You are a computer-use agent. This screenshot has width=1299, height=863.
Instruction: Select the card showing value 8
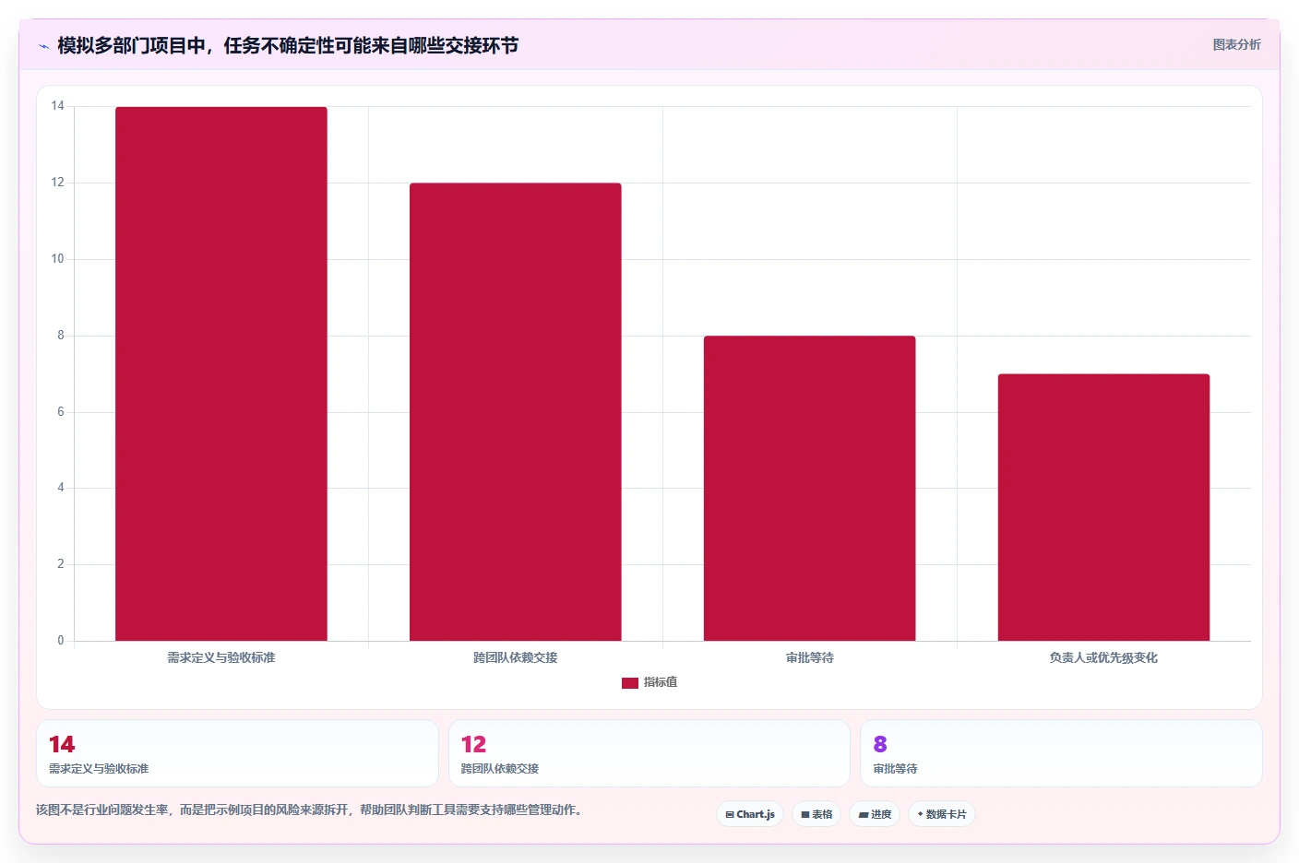point(1061,753)
